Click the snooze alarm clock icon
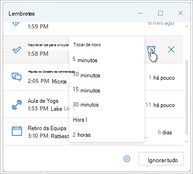 [x=151, y=50]
